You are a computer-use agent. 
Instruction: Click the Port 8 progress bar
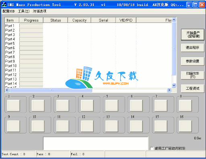[31, 57]
